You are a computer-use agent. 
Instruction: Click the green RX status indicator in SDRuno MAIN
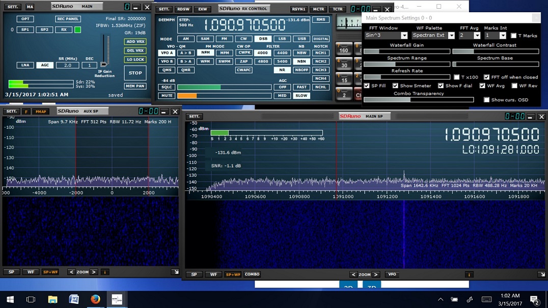[77, 30]
